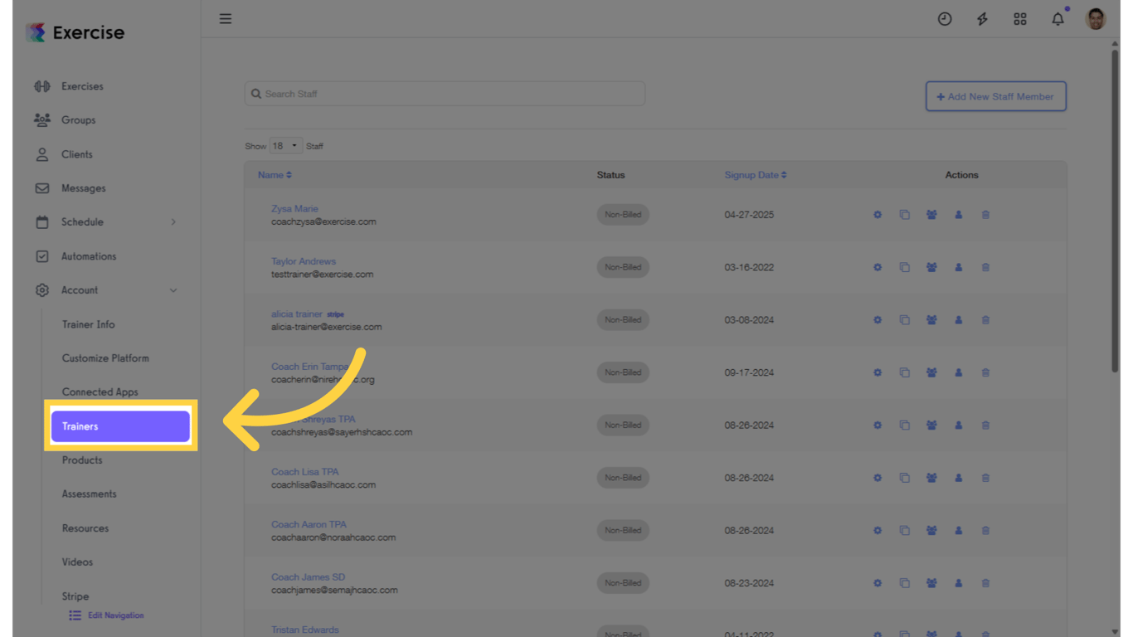Click Add New Staff Member
Screen dimensions: 1133x637
(x=995, y=96)
